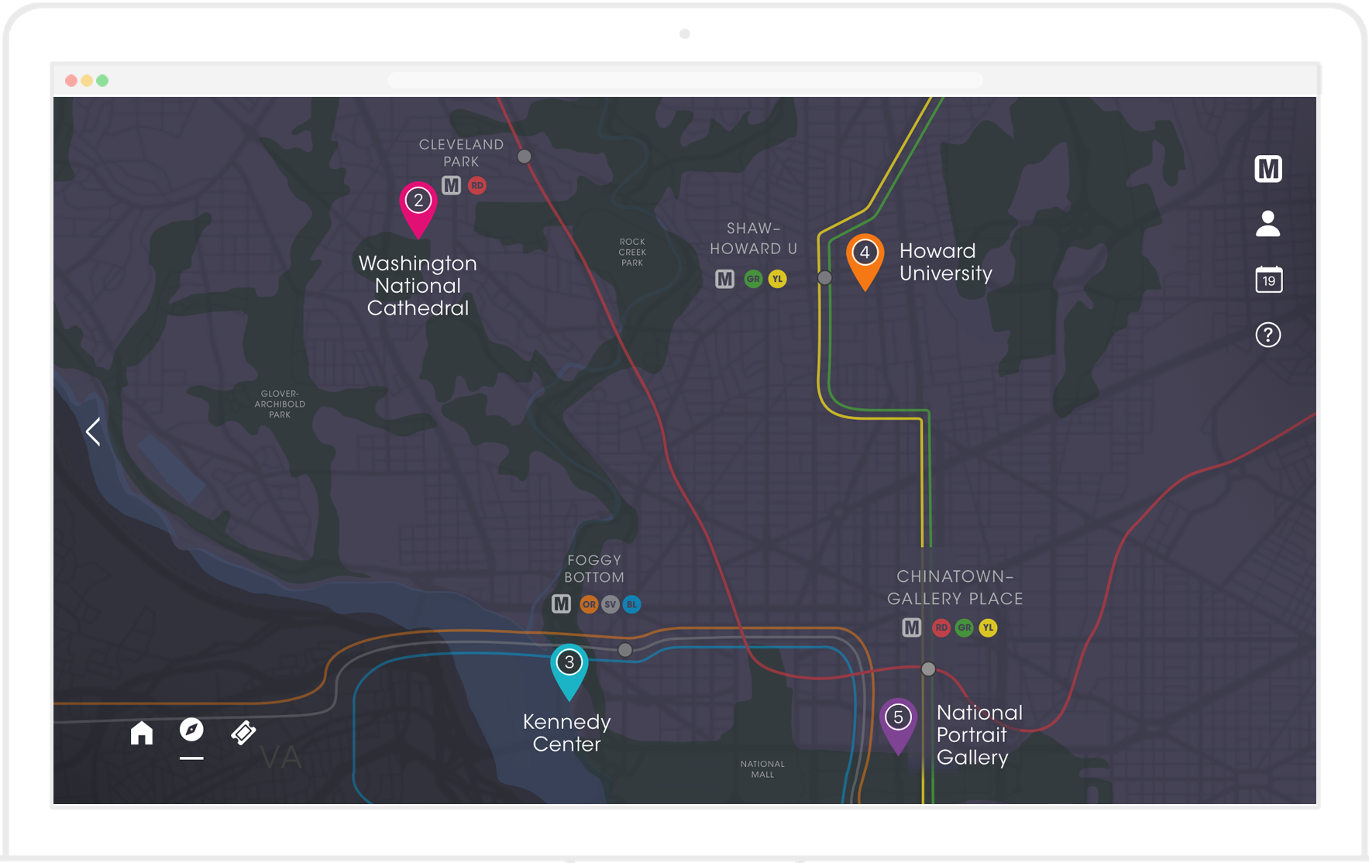Click the 'SHAW-HOWARD U' station label

coord(753,239)
